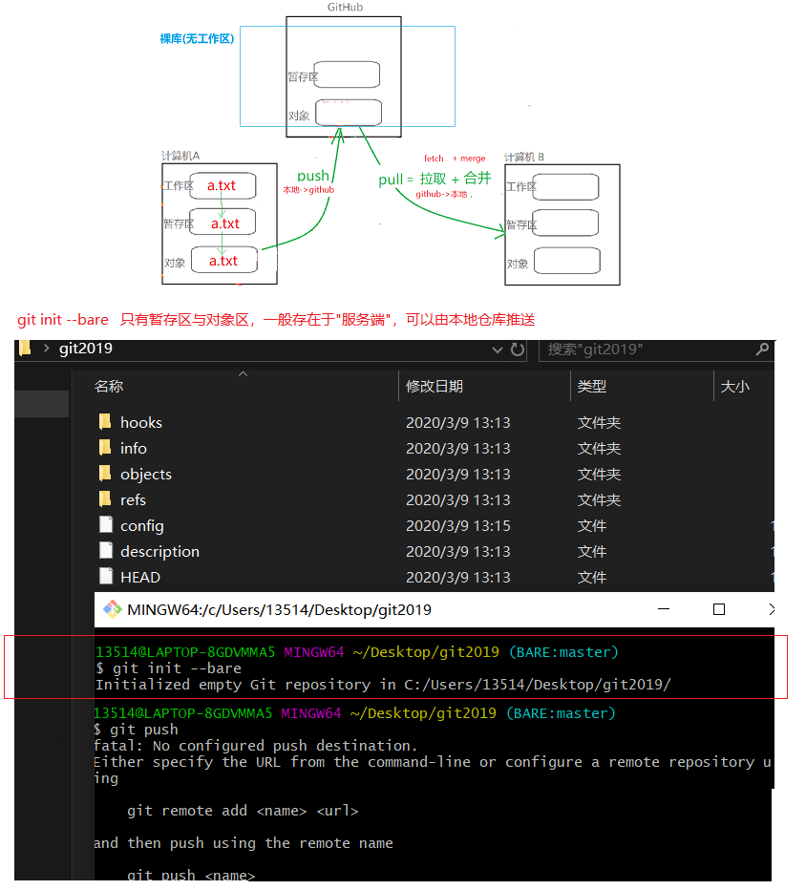This screenshot has height=890, width=806.
Task: Click the magnifier icon in the search box
Action: pos(762,350)
